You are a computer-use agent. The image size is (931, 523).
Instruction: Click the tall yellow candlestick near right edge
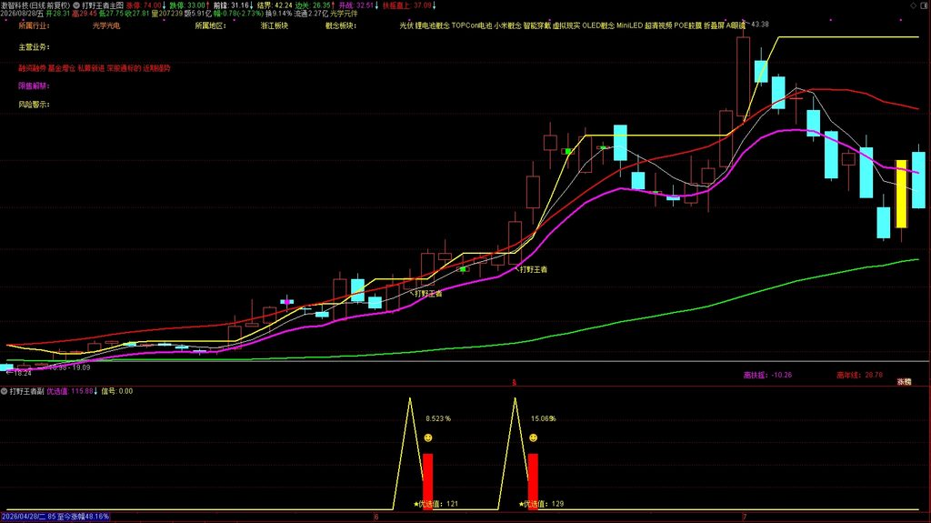coord(901,194)
